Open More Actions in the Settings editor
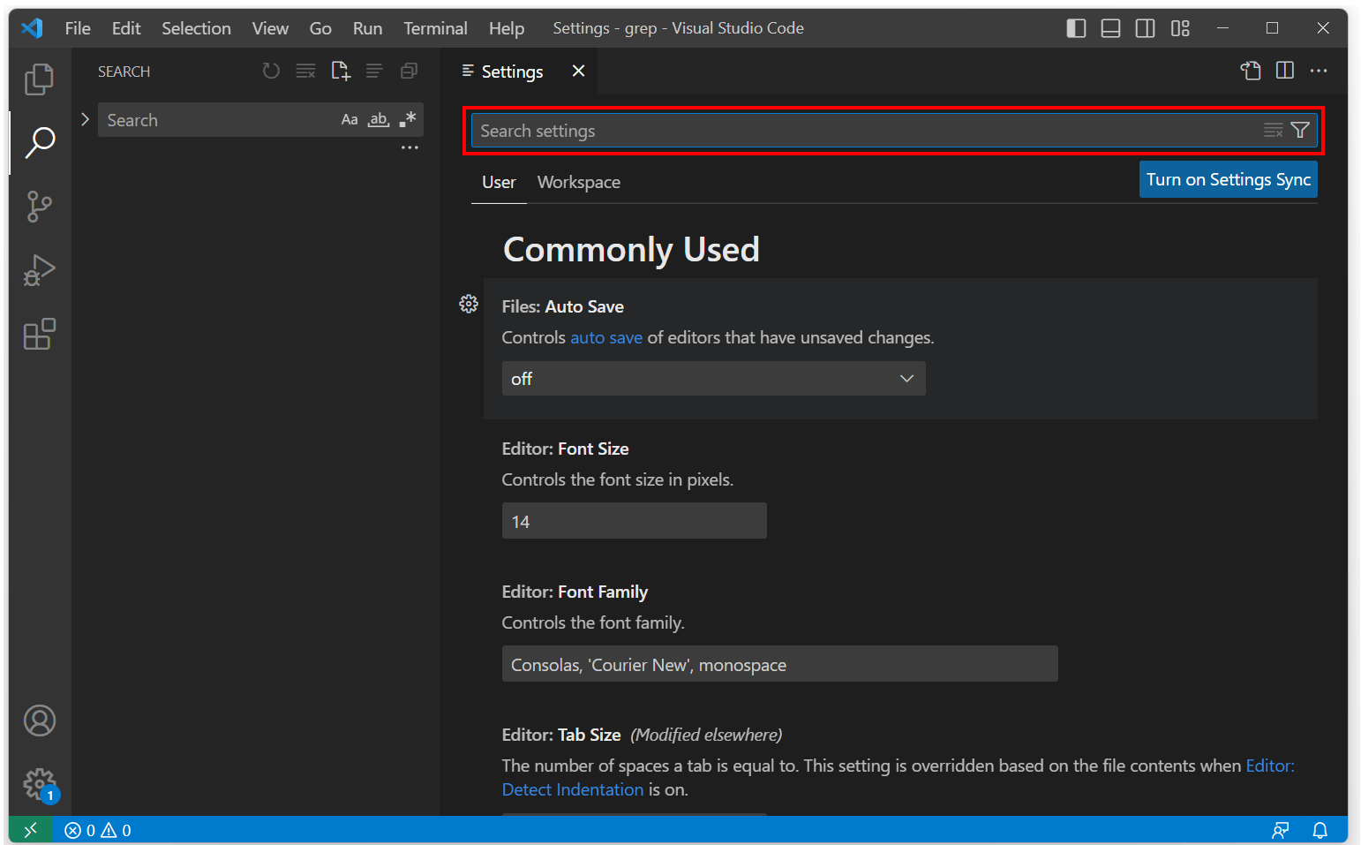1361x845 pixels. coord(1319,71)
